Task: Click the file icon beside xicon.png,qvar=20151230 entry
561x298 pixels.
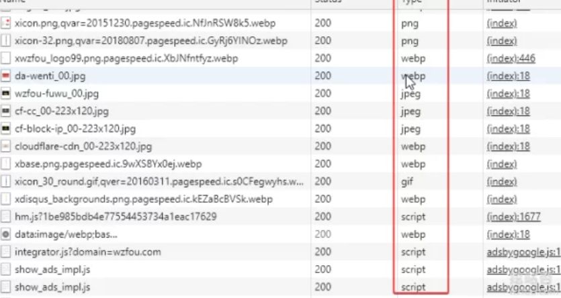Action: (x=6, y=23)
